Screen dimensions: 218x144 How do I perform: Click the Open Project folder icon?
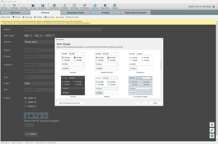24,6
